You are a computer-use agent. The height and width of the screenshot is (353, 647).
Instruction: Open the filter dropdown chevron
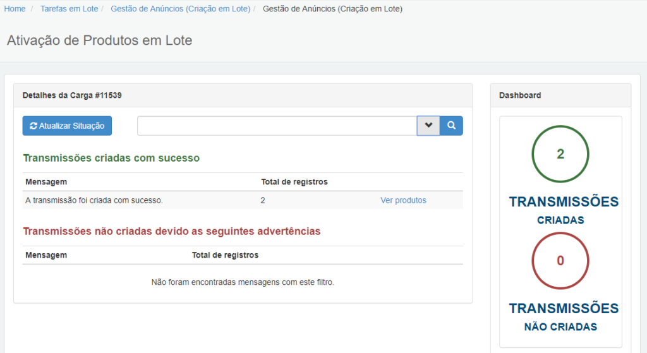pos(428,126)
